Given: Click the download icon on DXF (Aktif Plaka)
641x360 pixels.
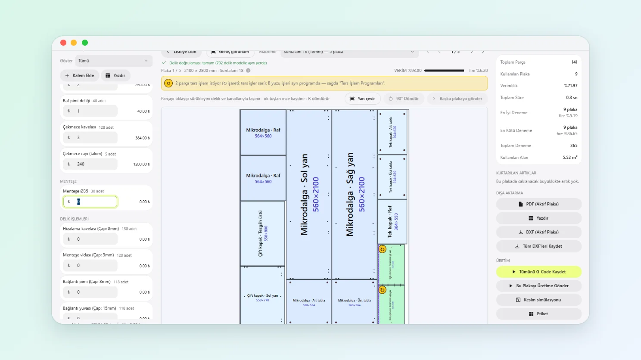Looking at the screenshot, I should pyautogui.click(x=521, y=232).
